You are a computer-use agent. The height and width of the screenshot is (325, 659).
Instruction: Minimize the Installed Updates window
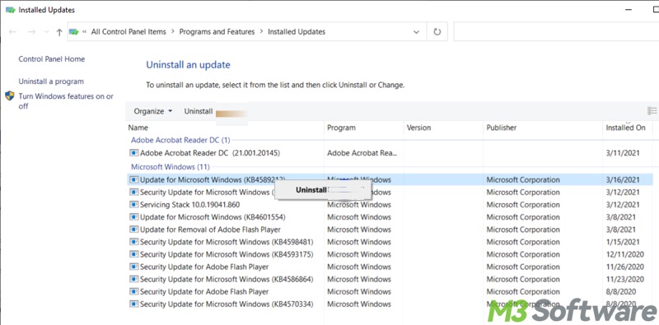point(629,9)
